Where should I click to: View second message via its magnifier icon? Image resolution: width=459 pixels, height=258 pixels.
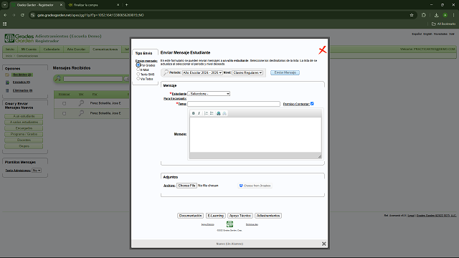(81, 113)
